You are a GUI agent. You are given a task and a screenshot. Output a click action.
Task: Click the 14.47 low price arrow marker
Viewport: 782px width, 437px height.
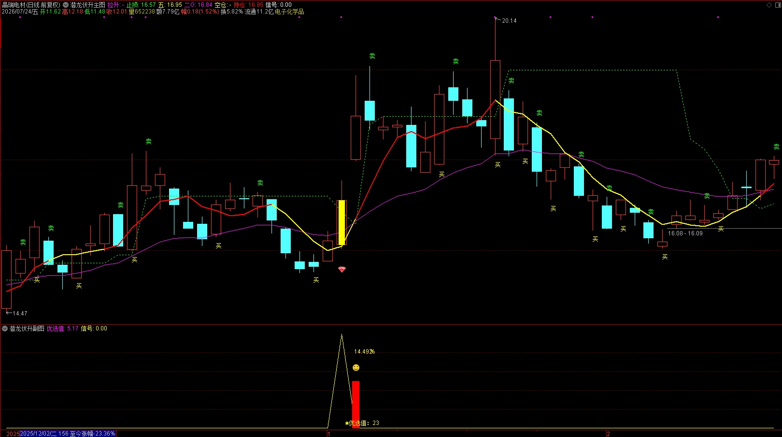click(x=17, y=313)
